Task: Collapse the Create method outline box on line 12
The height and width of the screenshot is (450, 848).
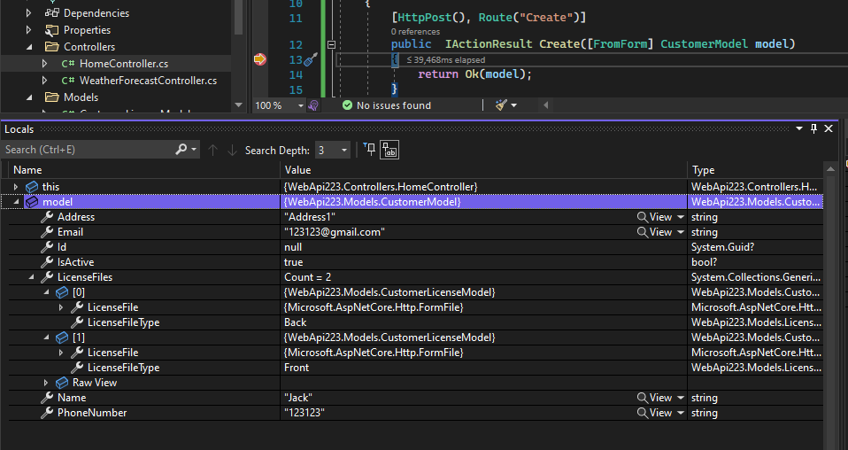Action: click(332, 44)
